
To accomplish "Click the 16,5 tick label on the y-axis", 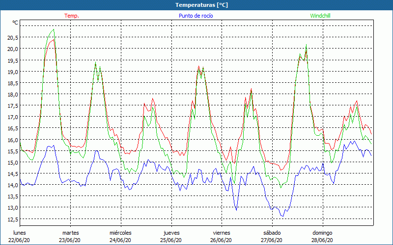I will (x=12, y=128).
